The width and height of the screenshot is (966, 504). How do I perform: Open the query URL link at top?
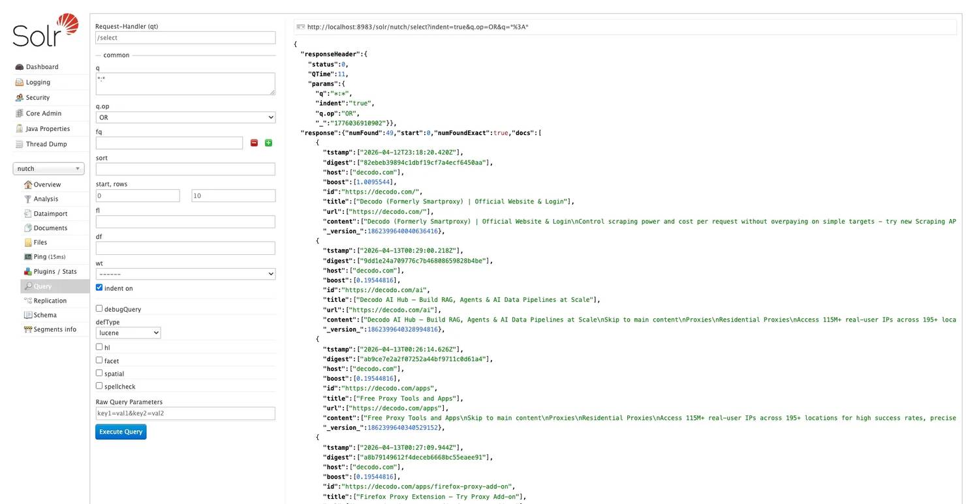point(417,27)
